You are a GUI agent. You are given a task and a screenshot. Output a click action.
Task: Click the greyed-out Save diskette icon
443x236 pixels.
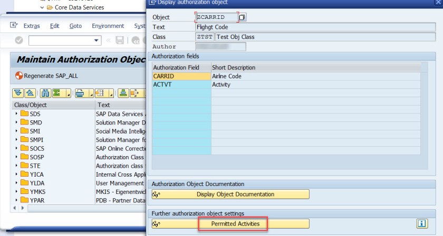click(x=120, y=40)
